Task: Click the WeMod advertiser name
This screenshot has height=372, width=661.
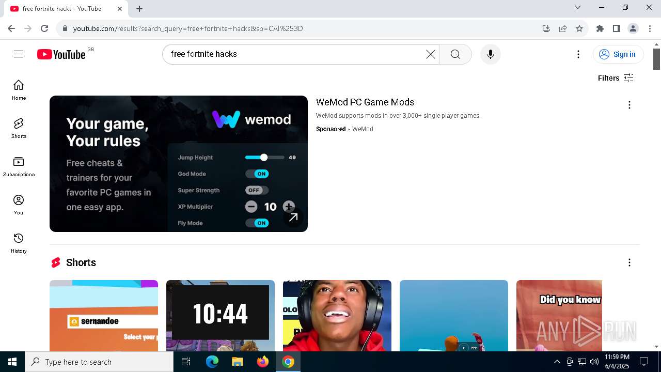Action: pyautogui.click(x=363, y=129)
